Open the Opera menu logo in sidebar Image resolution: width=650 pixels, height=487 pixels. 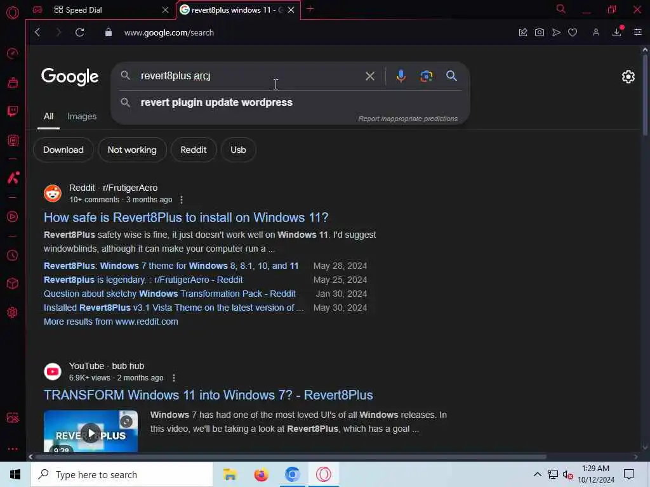pos(13,13)
